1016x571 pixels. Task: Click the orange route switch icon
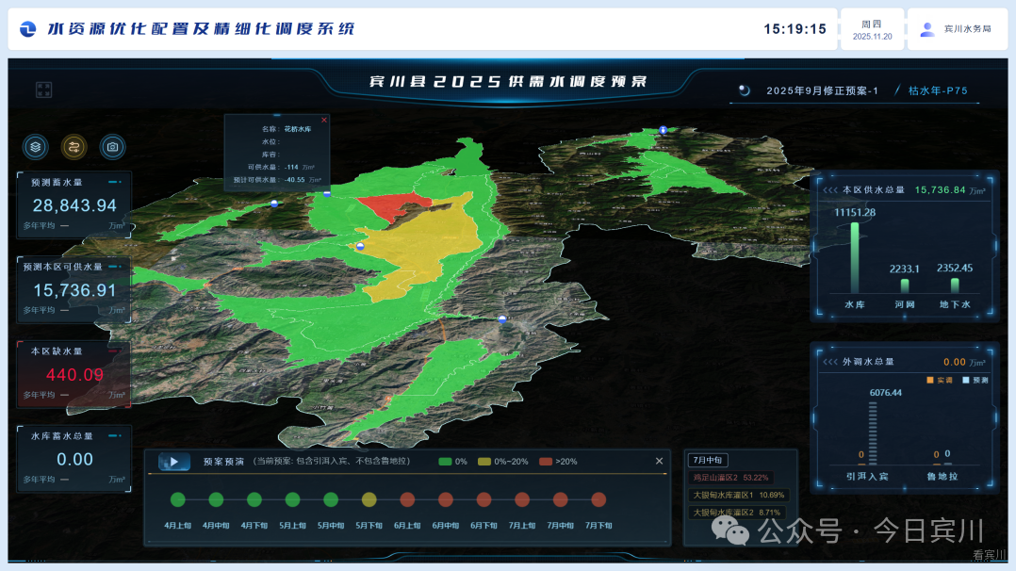74,146
